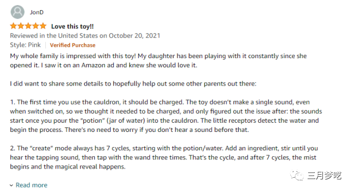
Task: Click the Reviewed in the United States date line
Action: (85, 36)
